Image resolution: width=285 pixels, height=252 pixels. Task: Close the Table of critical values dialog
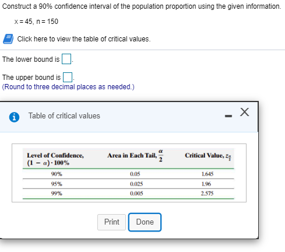tap(244, 112)
